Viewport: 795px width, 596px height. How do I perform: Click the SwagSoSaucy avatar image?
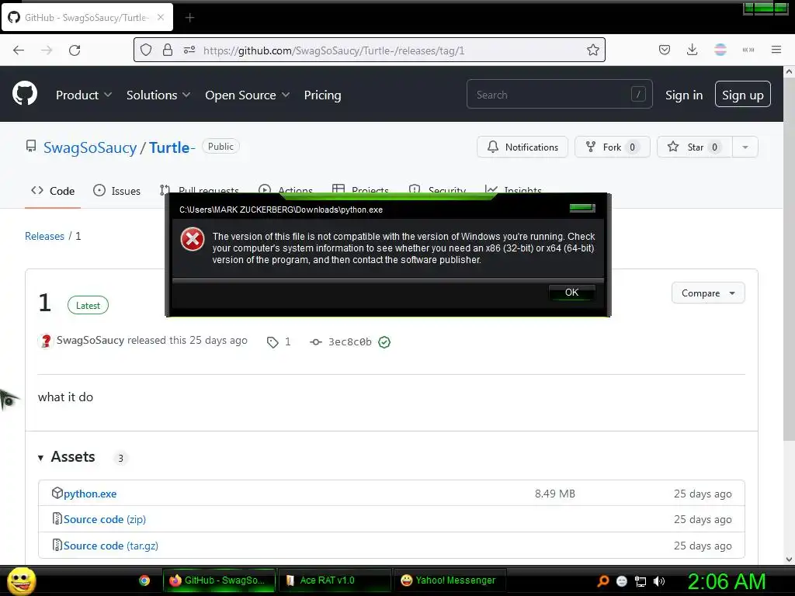tap(46, 341)
